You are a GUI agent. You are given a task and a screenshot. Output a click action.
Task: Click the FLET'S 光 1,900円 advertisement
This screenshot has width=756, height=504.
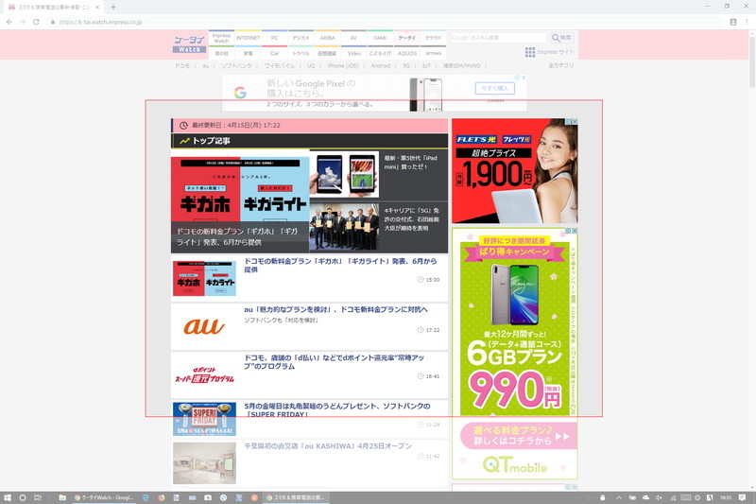pyautogui.click(x=514, y=171)
